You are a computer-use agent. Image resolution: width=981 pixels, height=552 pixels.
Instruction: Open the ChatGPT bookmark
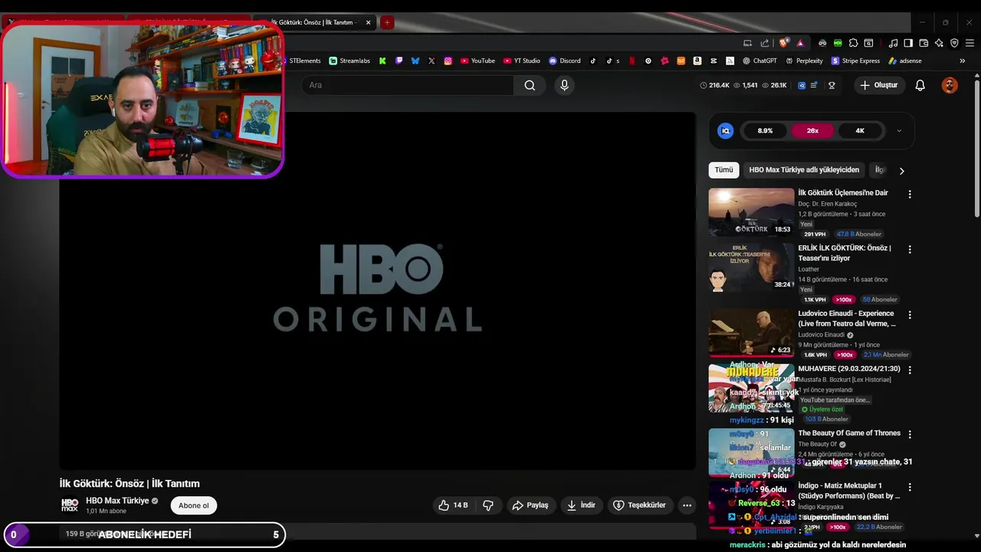tap(760, 61)
